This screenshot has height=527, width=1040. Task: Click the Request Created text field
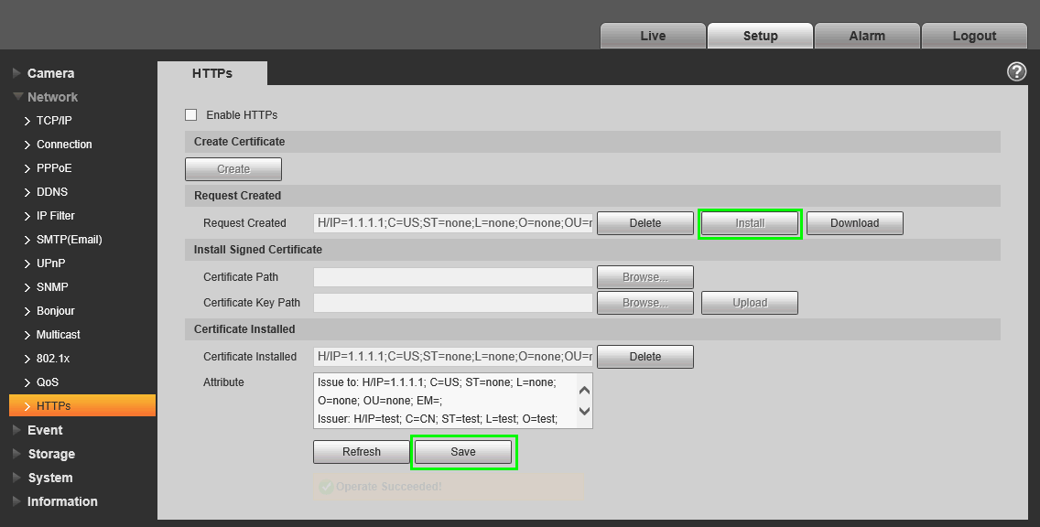[453, 223]
